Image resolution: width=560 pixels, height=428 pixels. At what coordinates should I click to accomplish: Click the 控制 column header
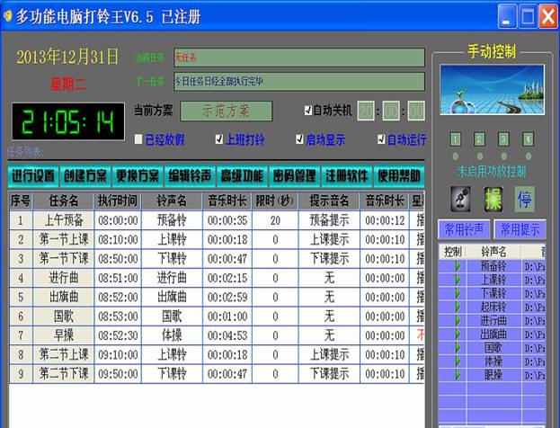[452, 252]
